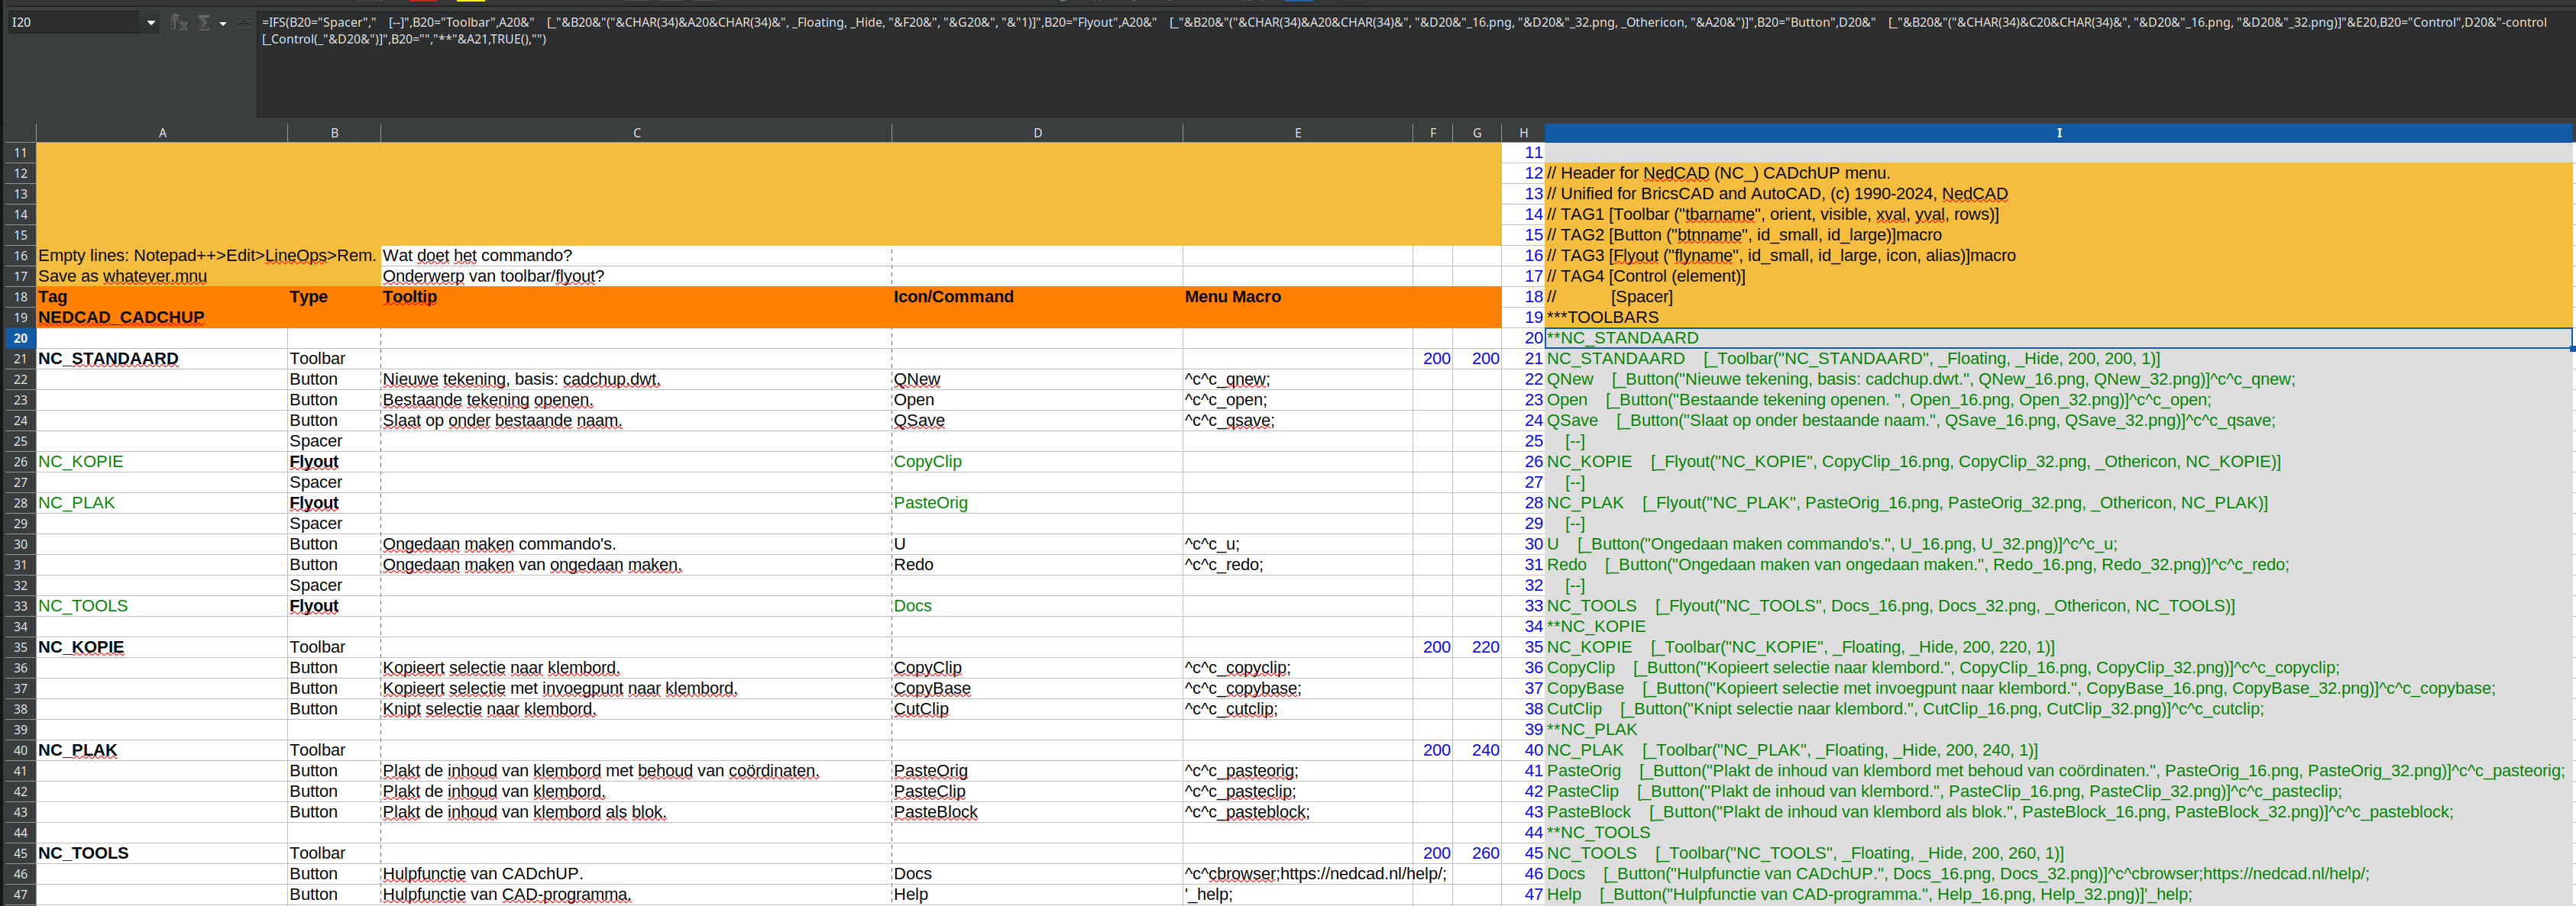Viewport: 2576px width, 906px height.
Task: Open the Function Wizard (fx) icon
Action: pos(179,22)
